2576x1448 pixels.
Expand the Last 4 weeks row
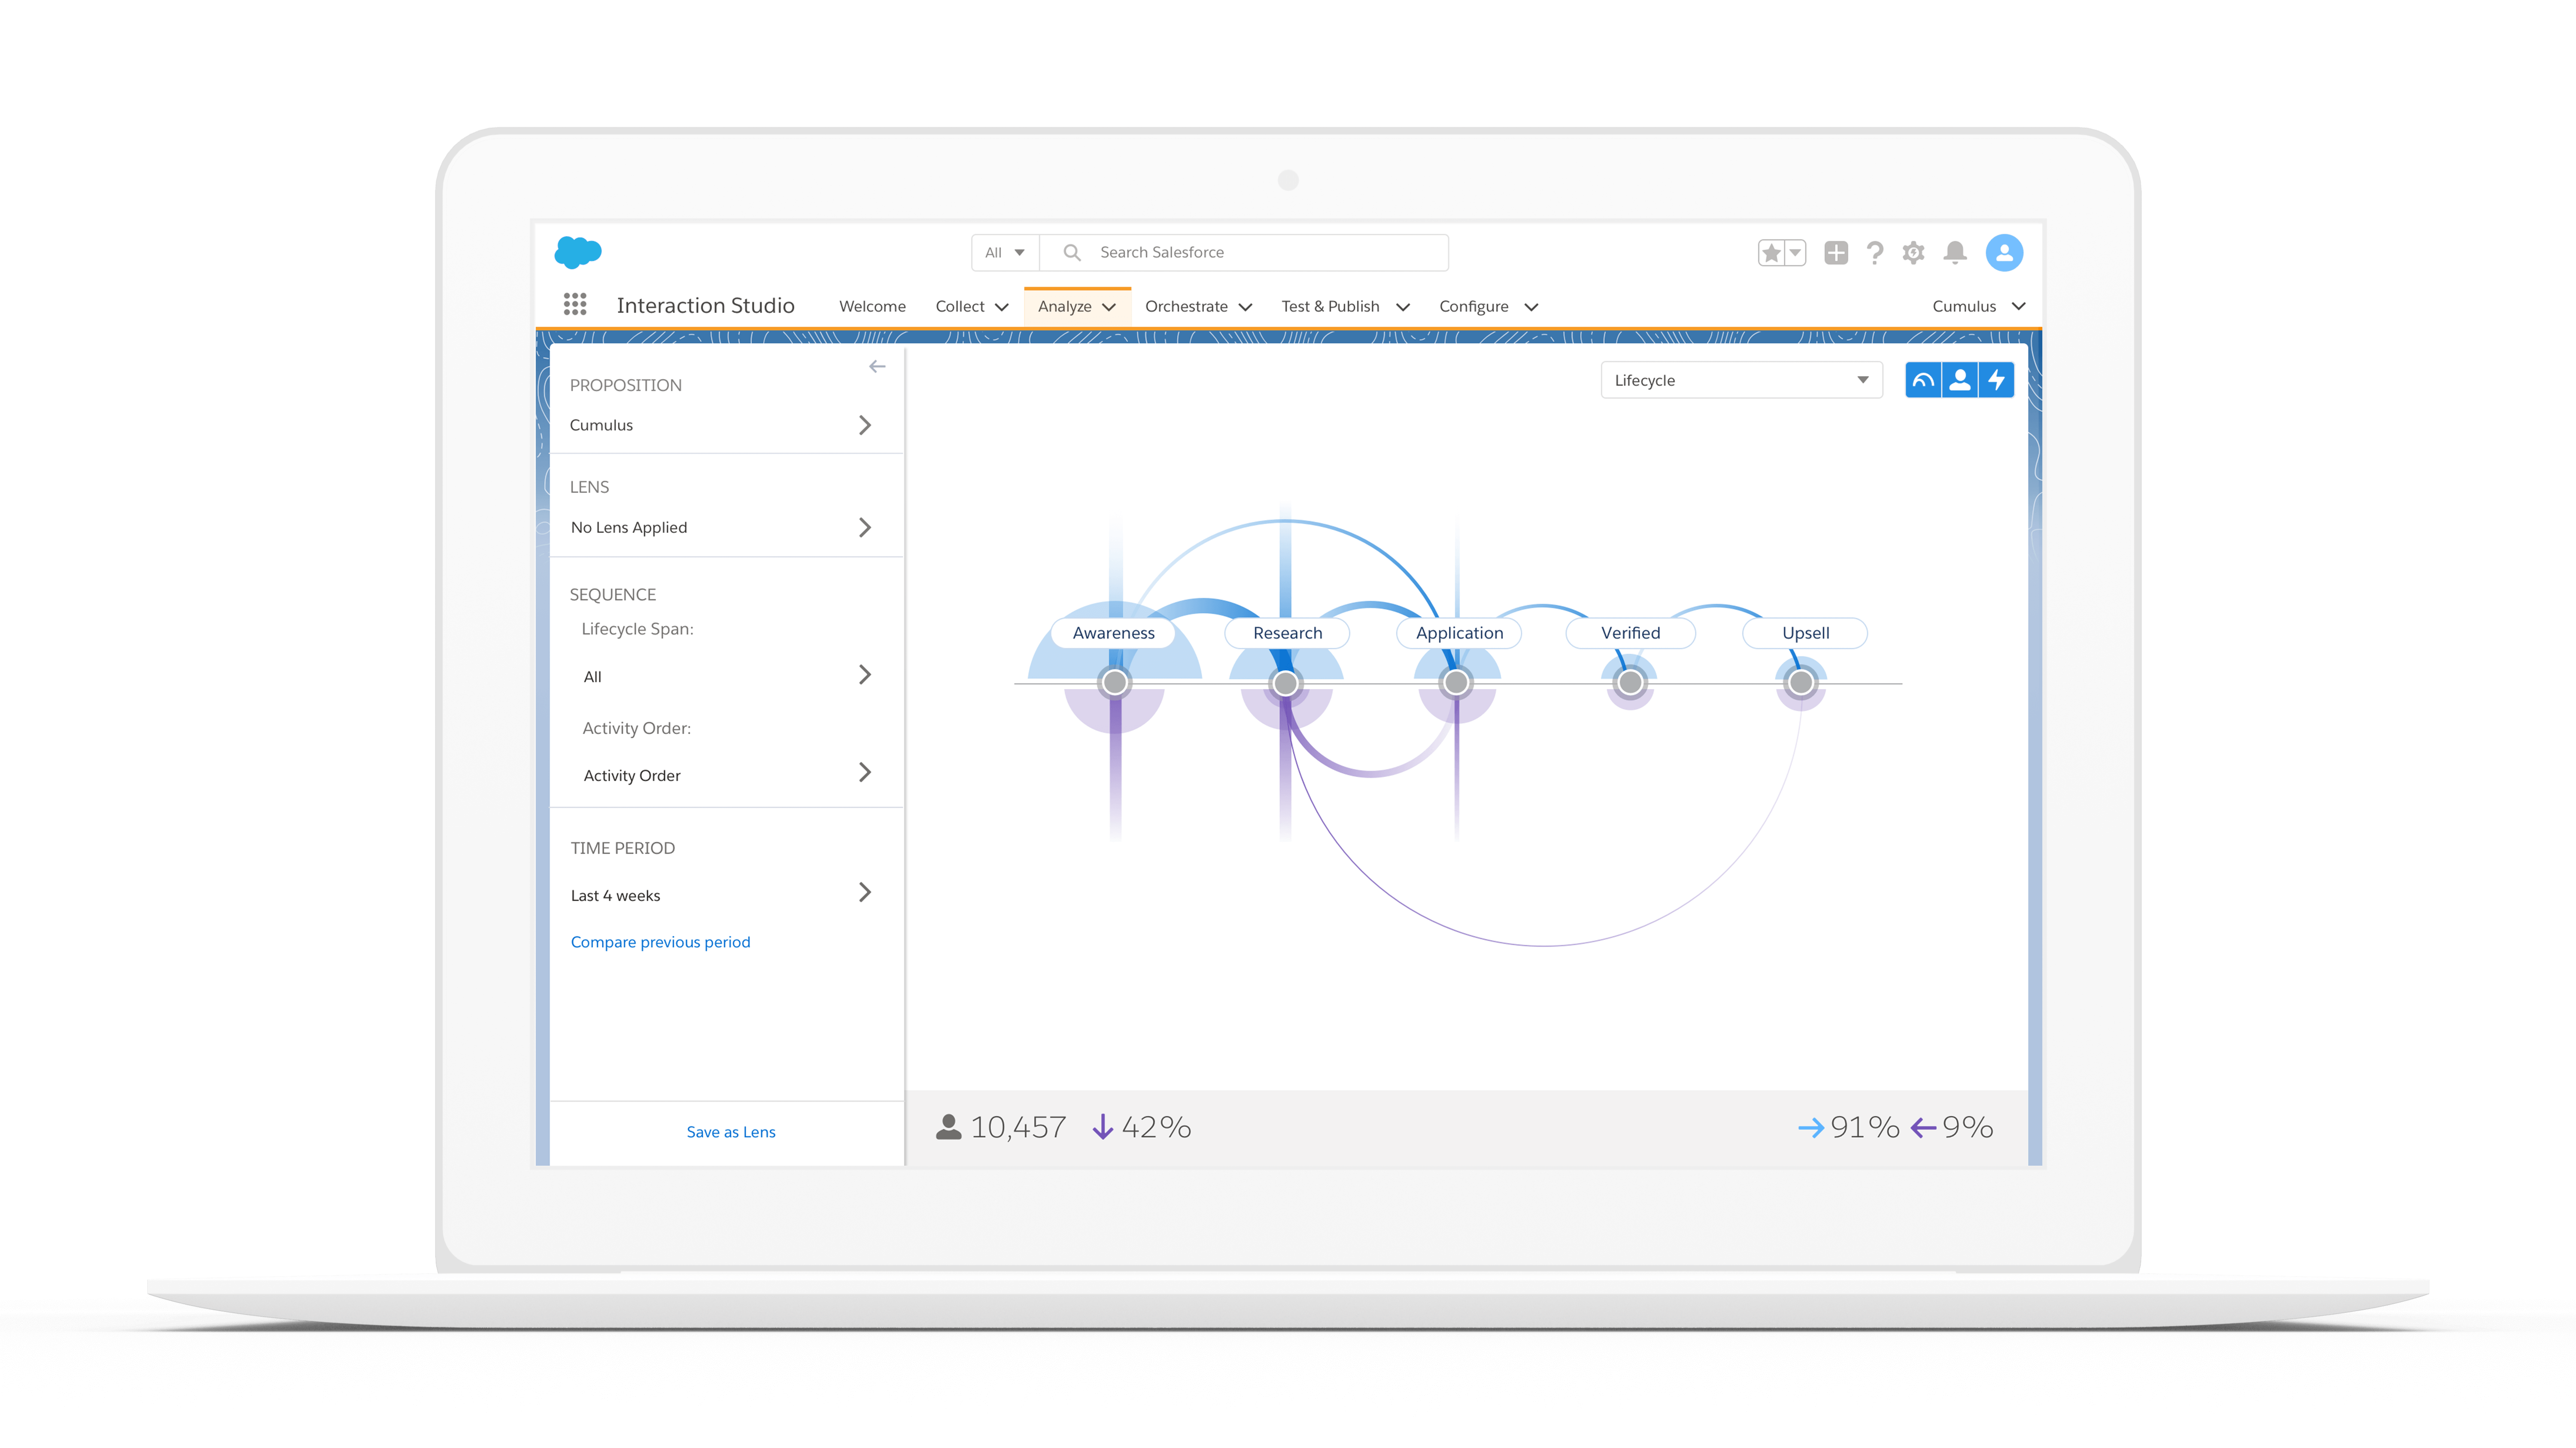tap(726, 895)
